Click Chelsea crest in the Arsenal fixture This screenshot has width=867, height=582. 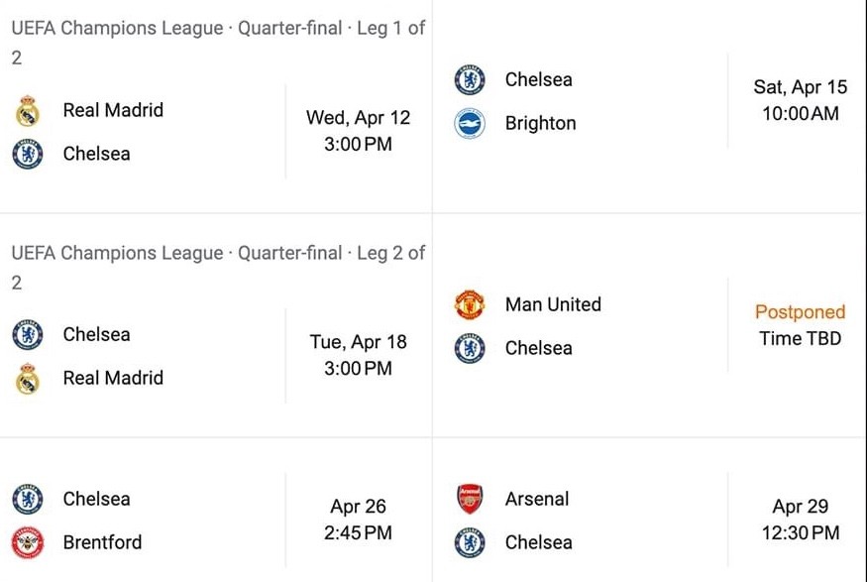[469, 542]
